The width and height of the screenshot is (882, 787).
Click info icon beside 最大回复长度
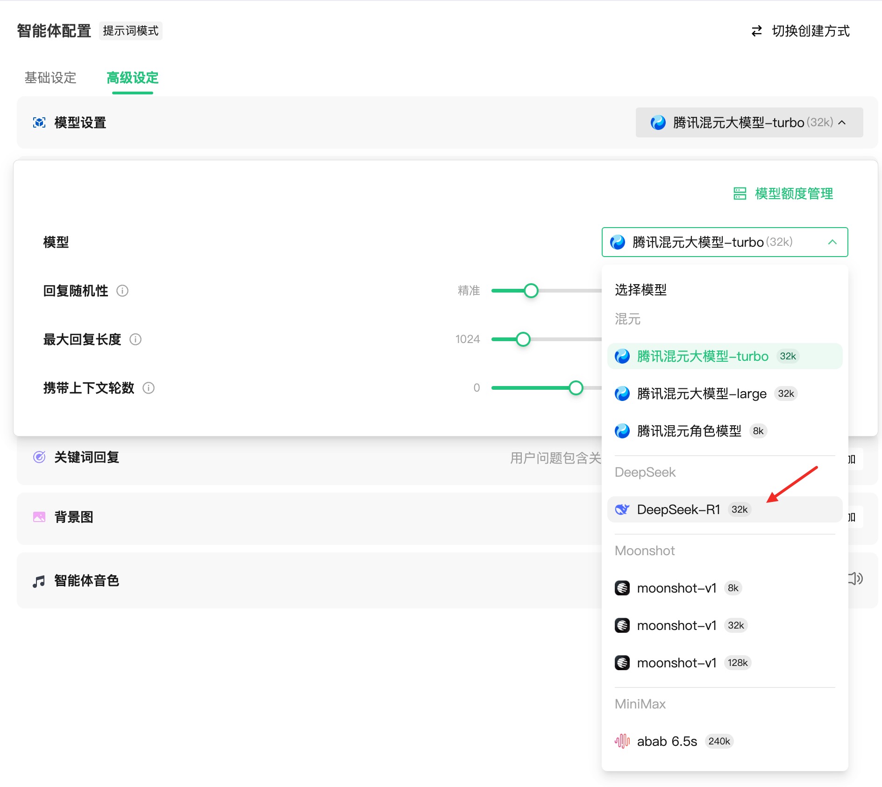135,339
